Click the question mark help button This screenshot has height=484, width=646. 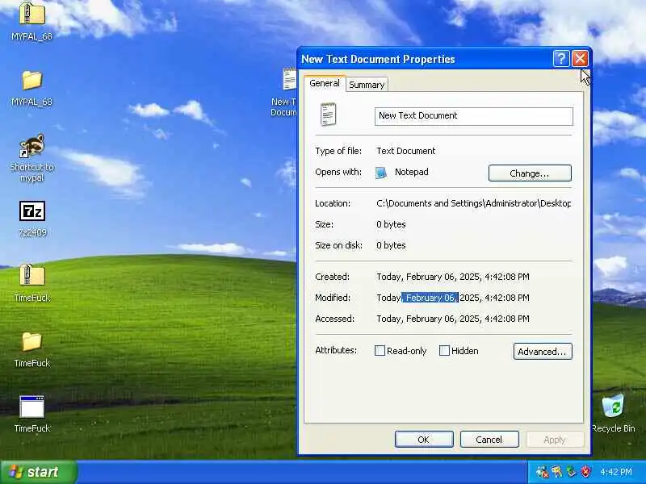click(561, 58)
